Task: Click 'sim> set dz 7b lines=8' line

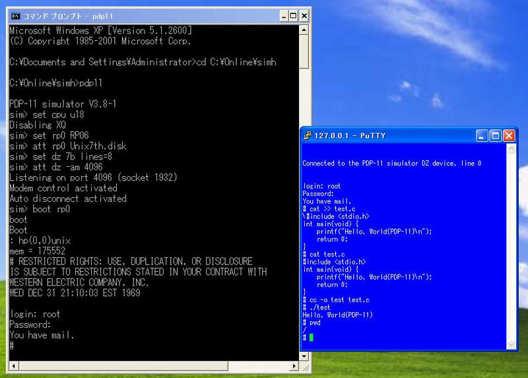Action: click(61, 156)
